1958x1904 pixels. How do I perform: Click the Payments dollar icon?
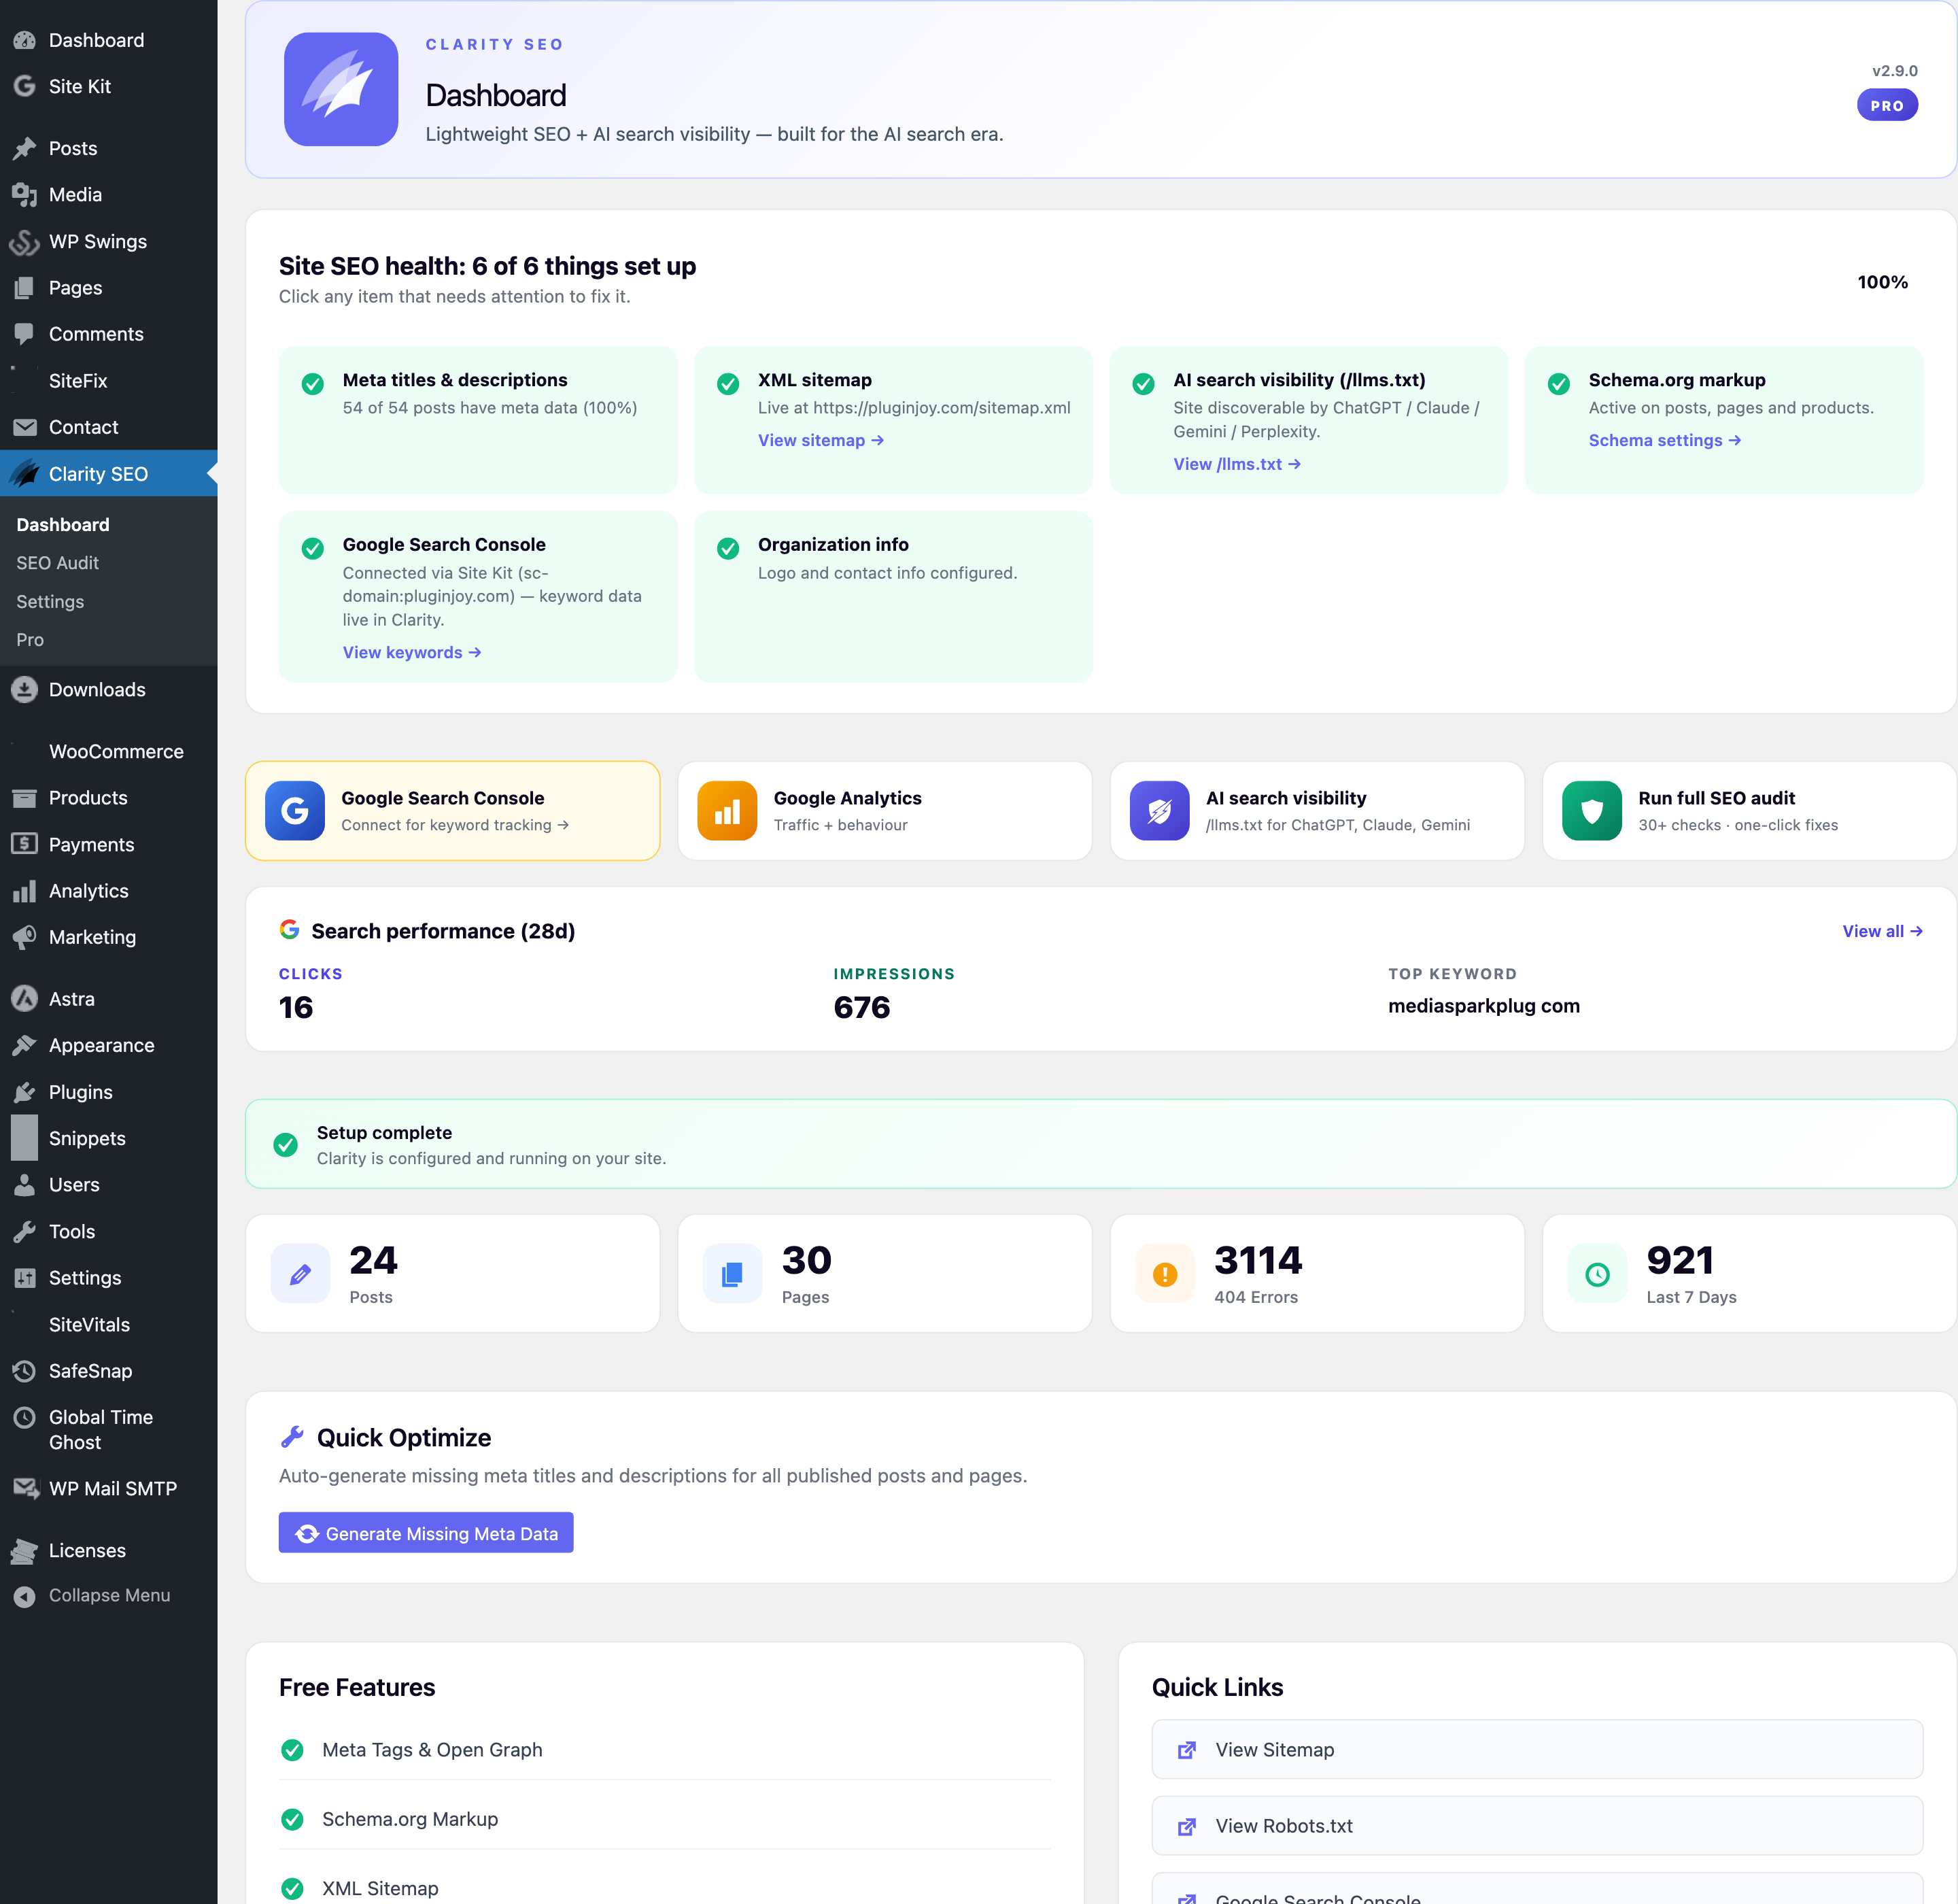tap(25, 844)
